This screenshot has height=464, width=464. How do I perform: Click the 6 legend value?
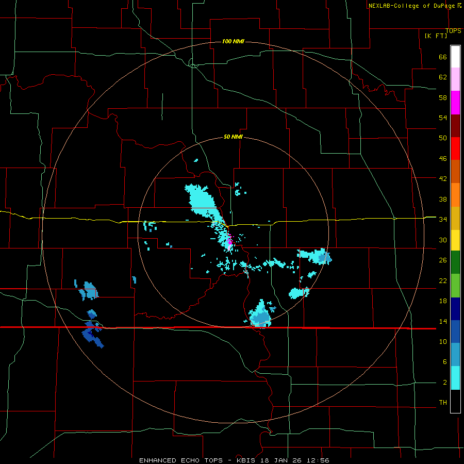(x=445, y=362)
